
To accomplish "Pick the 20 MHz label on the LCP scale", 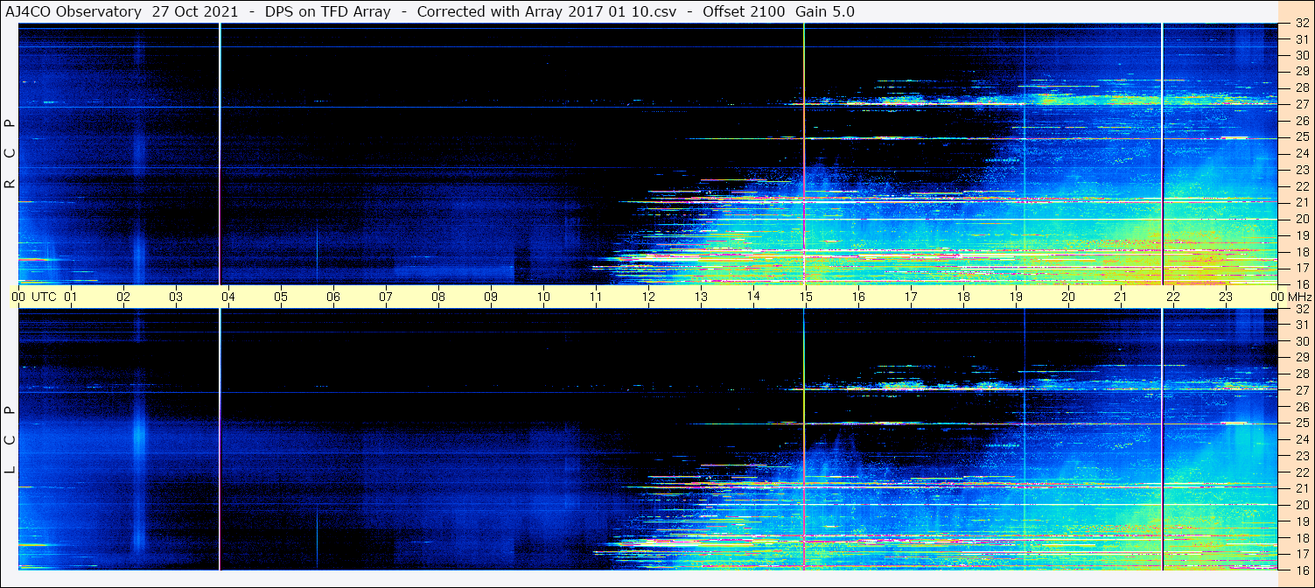I will [x=1301, y=505].
